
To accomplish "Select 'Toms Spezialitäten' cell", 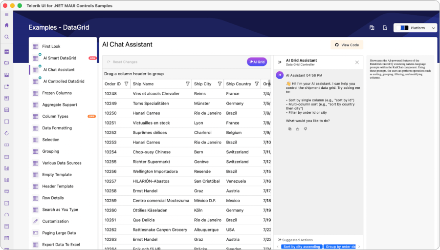I will pos(161,104).
